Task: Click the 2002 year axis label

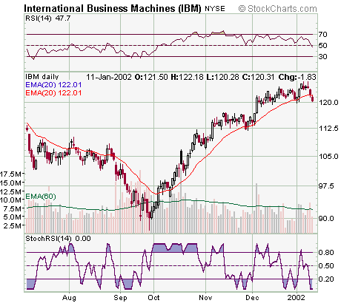Action: click(297, 298)
